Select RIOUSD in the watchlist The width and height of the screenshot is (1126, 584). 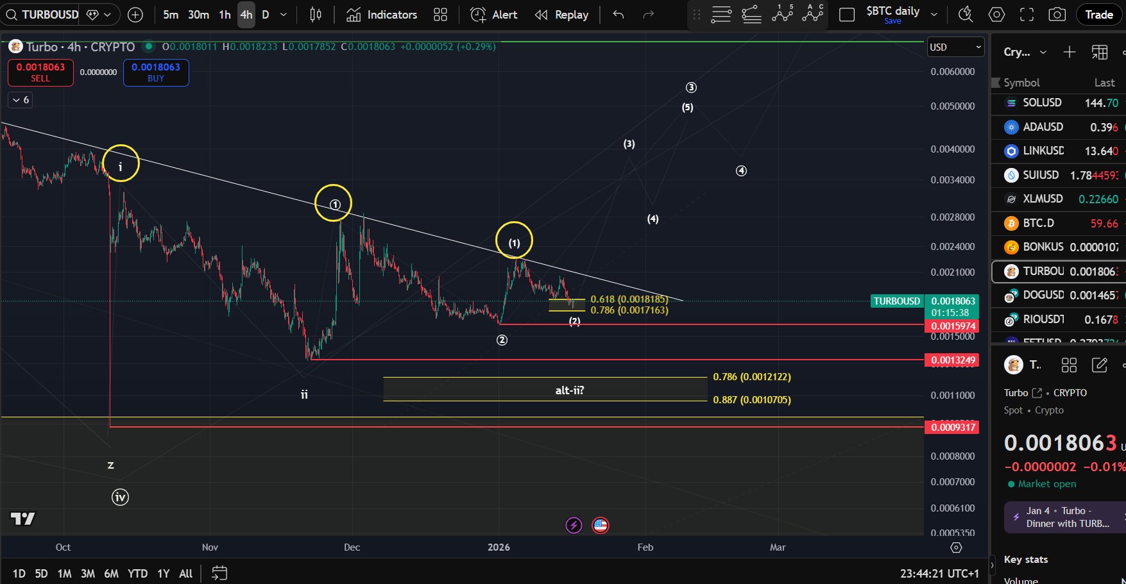click(x=1059, y=319)
